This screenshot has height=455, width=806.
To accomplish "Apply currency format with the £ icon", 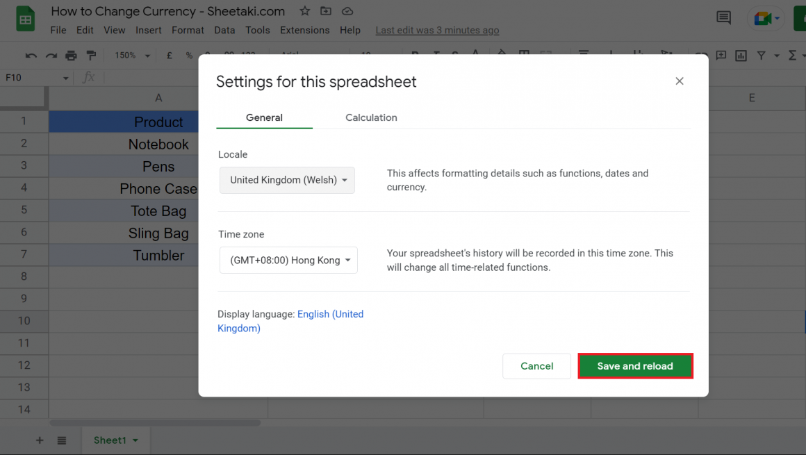I will (169, 54).
